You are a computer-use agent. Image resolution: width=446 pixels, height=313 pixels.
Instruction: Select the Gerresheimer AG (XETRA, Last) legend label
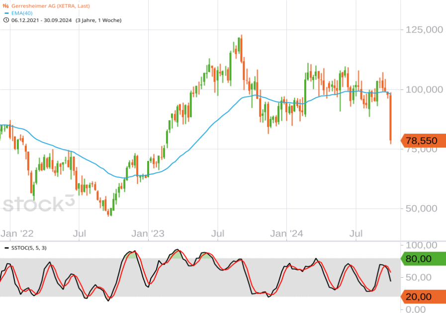[51, 5]
